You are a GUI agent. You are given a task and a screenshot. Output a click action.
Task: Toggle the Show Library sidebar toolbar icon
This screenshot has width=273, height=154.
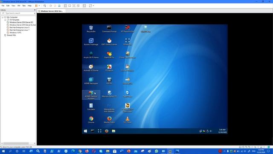[x=65, y=6]
